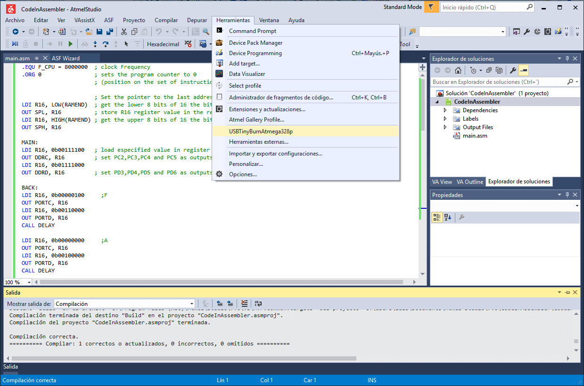Screen dimensions: 584x386
Task: Click the Properties wrench in Solution Explorer toolbar
Action: [513, 71]
